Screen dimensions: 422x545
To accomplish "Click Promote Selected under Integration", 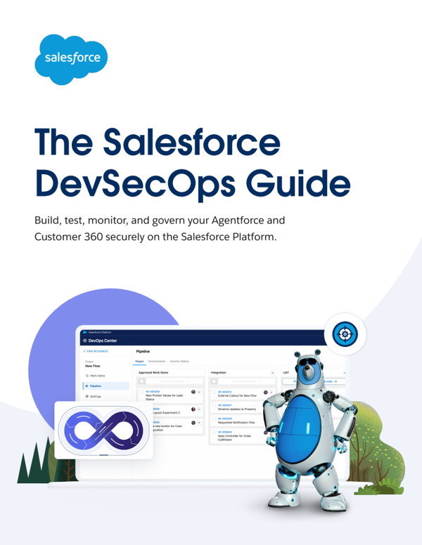I will [x=246, y=381].
